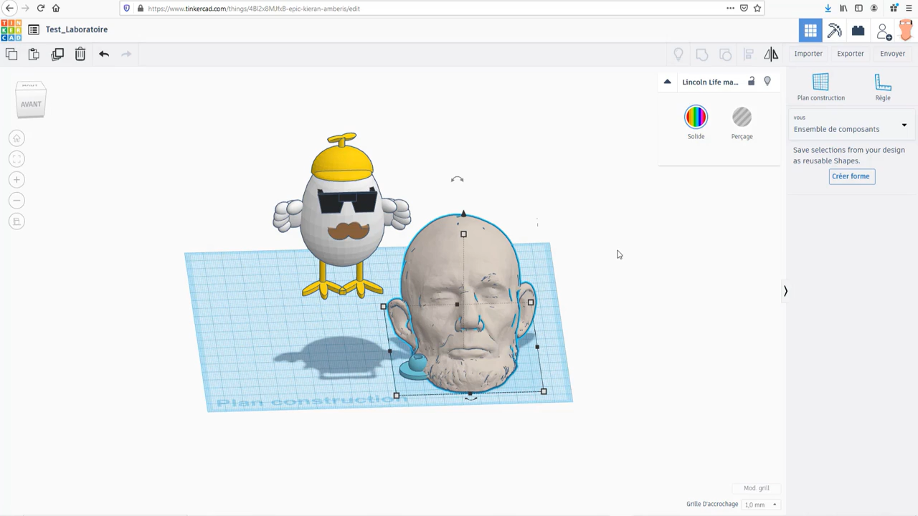Click the Créer forme button
Image resolution: width=918 pixels, height=516 pixels.
pyautogui.click(x=851, y=176)
